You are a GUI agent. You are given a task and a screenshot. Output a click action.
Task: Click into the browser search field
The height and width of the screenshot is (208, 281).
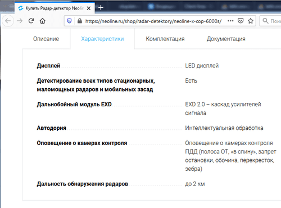[x=270, y=21]
